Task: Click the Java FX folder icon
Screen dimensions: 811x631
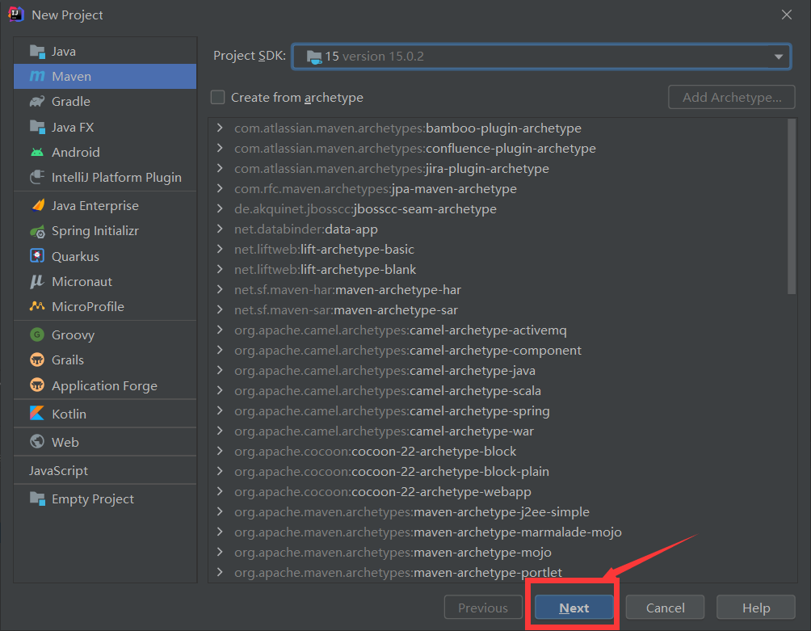Action: pyautogui.click(x=37, y=127)
